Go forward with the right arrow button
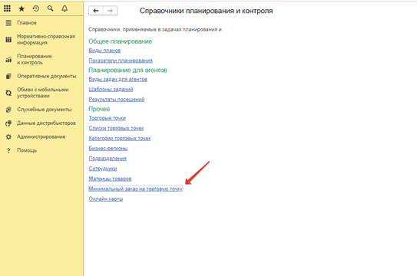This screenshot has width=417, height=276. tap(110, 11)
